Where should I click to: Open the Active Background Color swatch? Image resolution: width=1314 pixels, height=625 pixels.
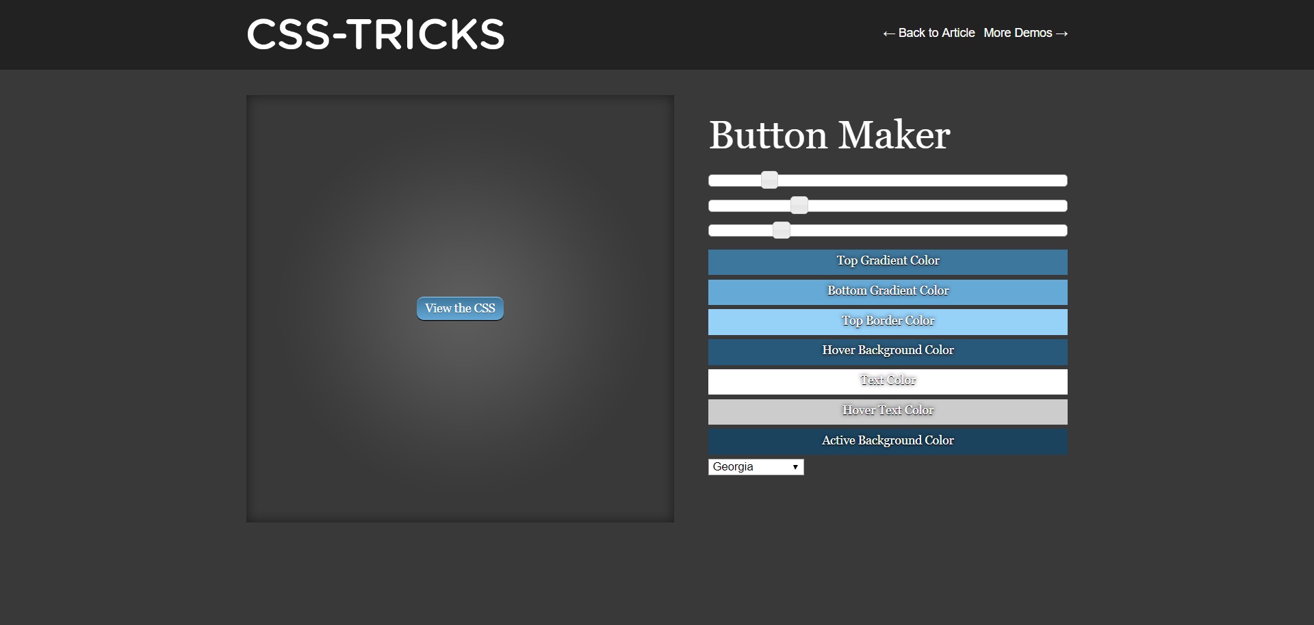coord(888,442)
